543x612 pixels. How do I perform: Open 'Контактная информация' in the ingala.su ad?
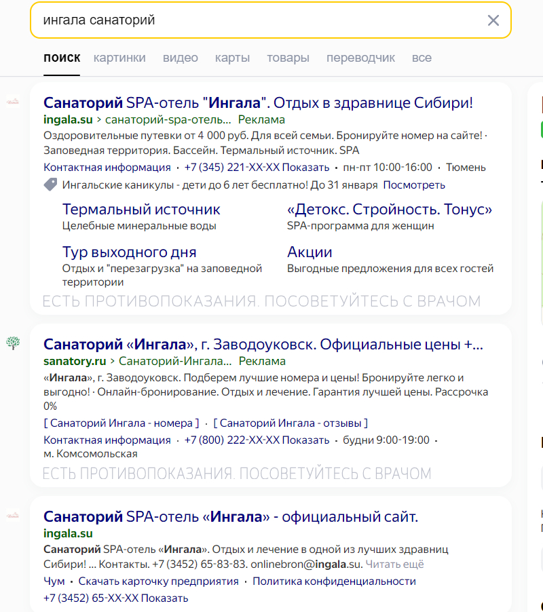107,168
